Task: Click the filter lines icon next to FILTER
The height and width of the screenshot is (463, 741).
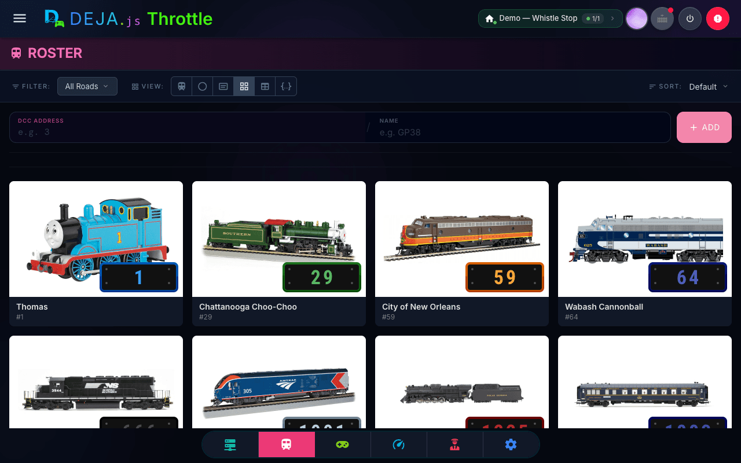Action: [16, 86]
